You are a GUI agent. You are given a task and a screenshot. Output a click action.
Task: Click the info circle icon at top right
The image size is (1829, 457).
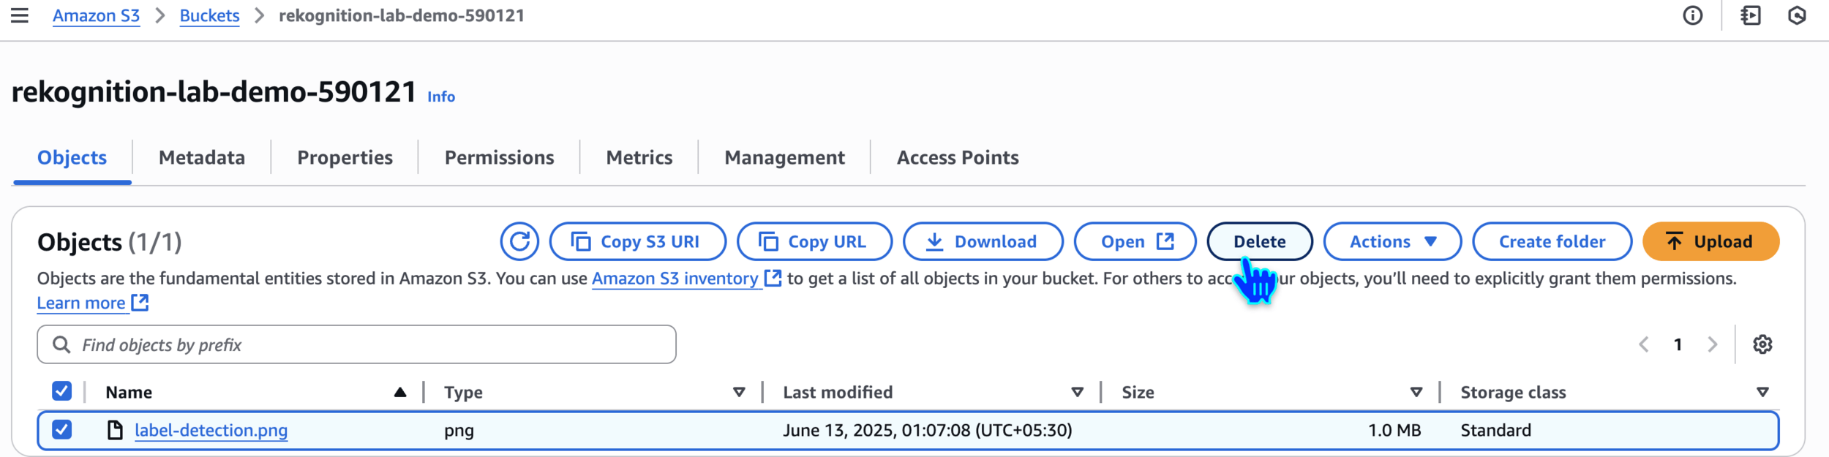(x=1693, y=15)
